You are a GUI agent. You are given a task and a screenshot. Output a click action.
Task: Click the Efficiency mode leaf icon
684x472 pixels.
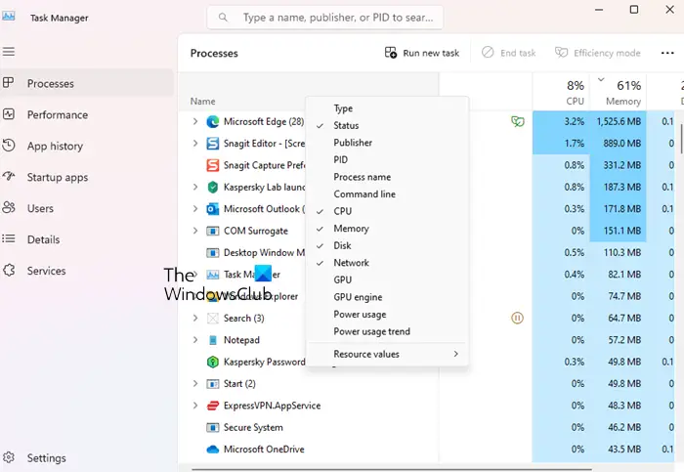(561, 53)
